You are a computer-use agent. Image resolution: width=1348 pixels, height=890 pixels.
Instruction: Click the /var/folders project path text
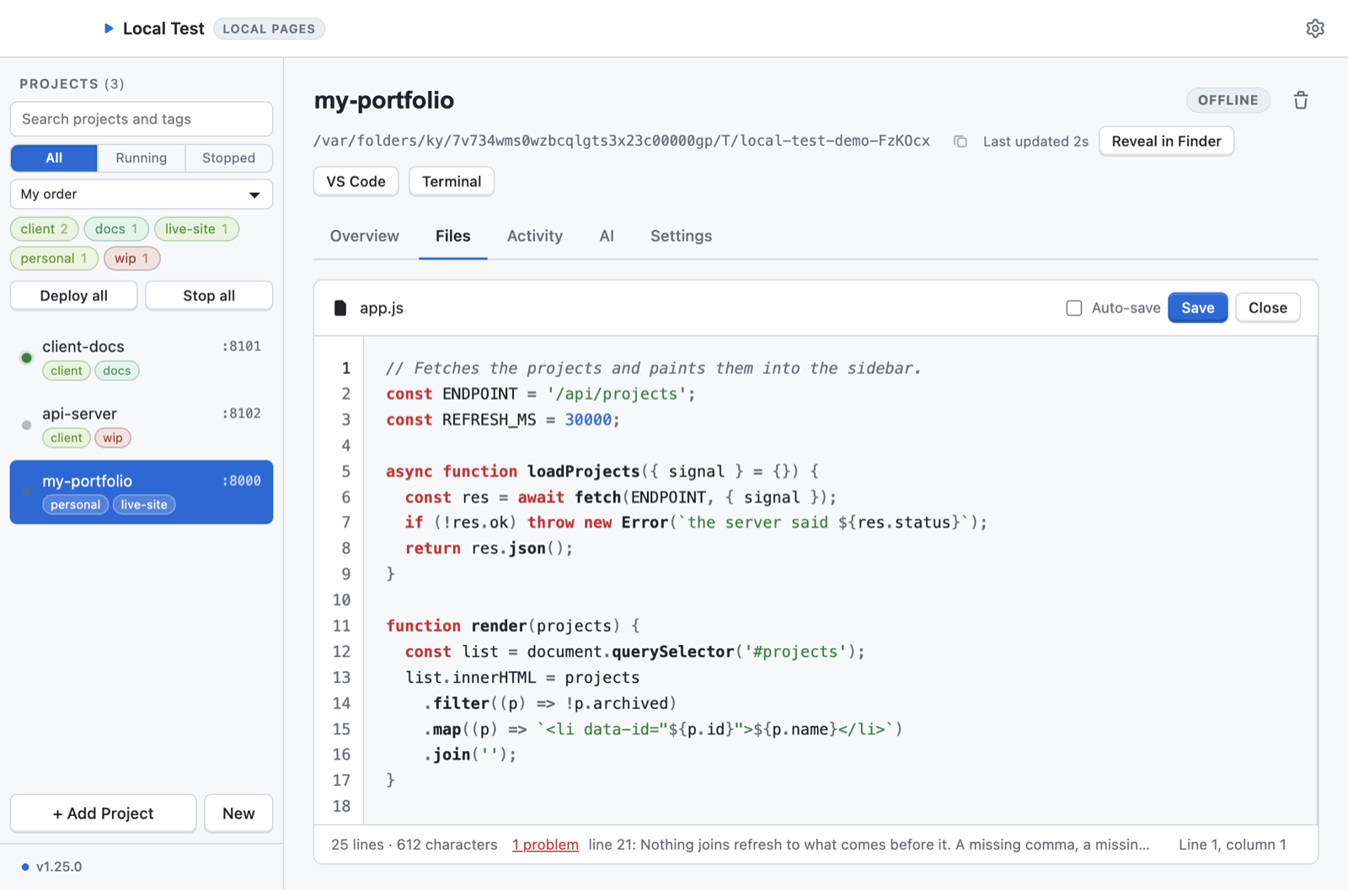coord(622,141)
